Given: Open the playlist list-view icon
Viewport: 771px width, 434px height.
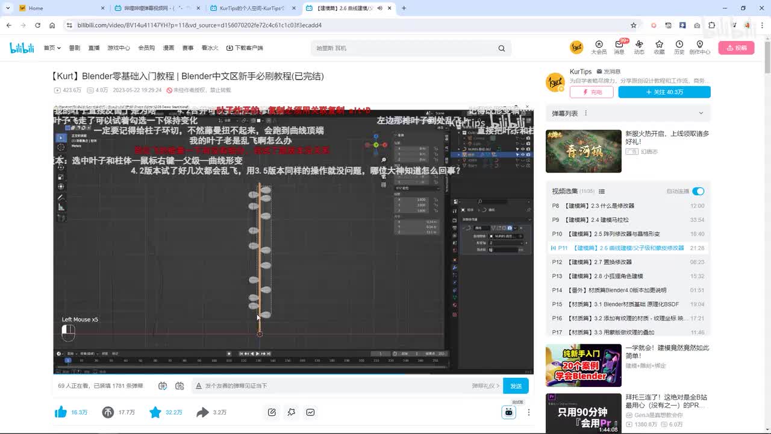Looking at the screenshot, I should coord(602,192).
